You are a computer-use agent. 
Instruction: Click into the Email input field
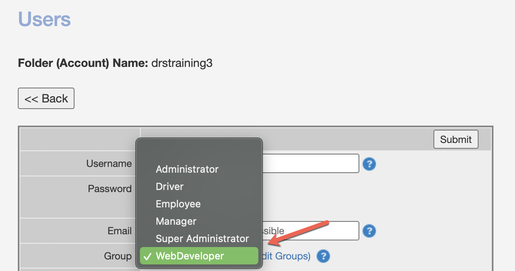tap(310, 231)
